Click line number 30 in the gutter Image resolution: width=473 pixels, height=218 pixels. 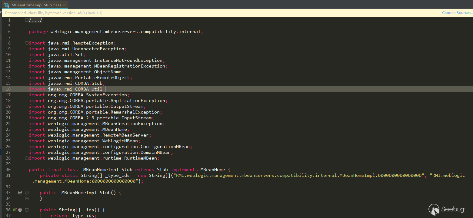pyautogui.click(x=8, y=170)
